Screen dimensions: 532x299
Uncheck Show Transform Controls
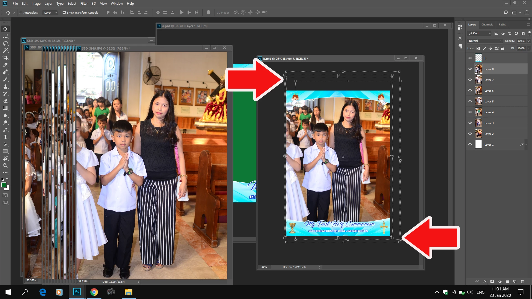pyautogui.click(x=64, y=12)
